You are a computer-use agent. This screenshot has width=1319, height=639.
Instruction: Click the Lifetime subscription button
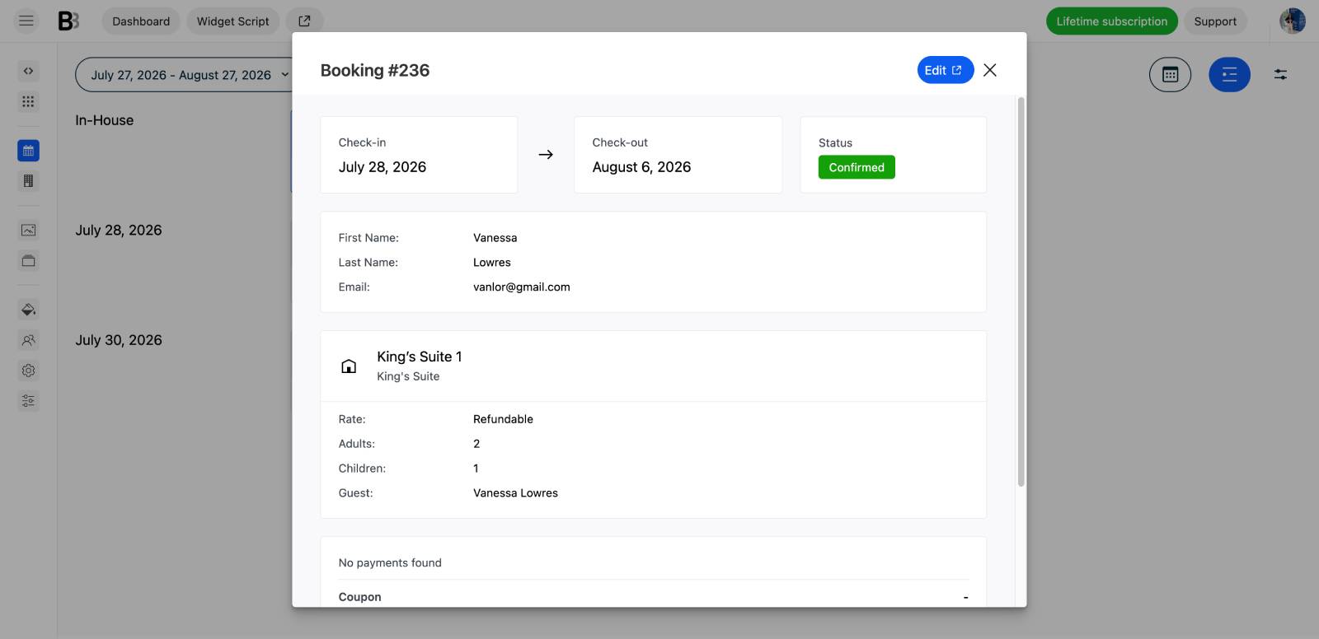[1111, 21]
